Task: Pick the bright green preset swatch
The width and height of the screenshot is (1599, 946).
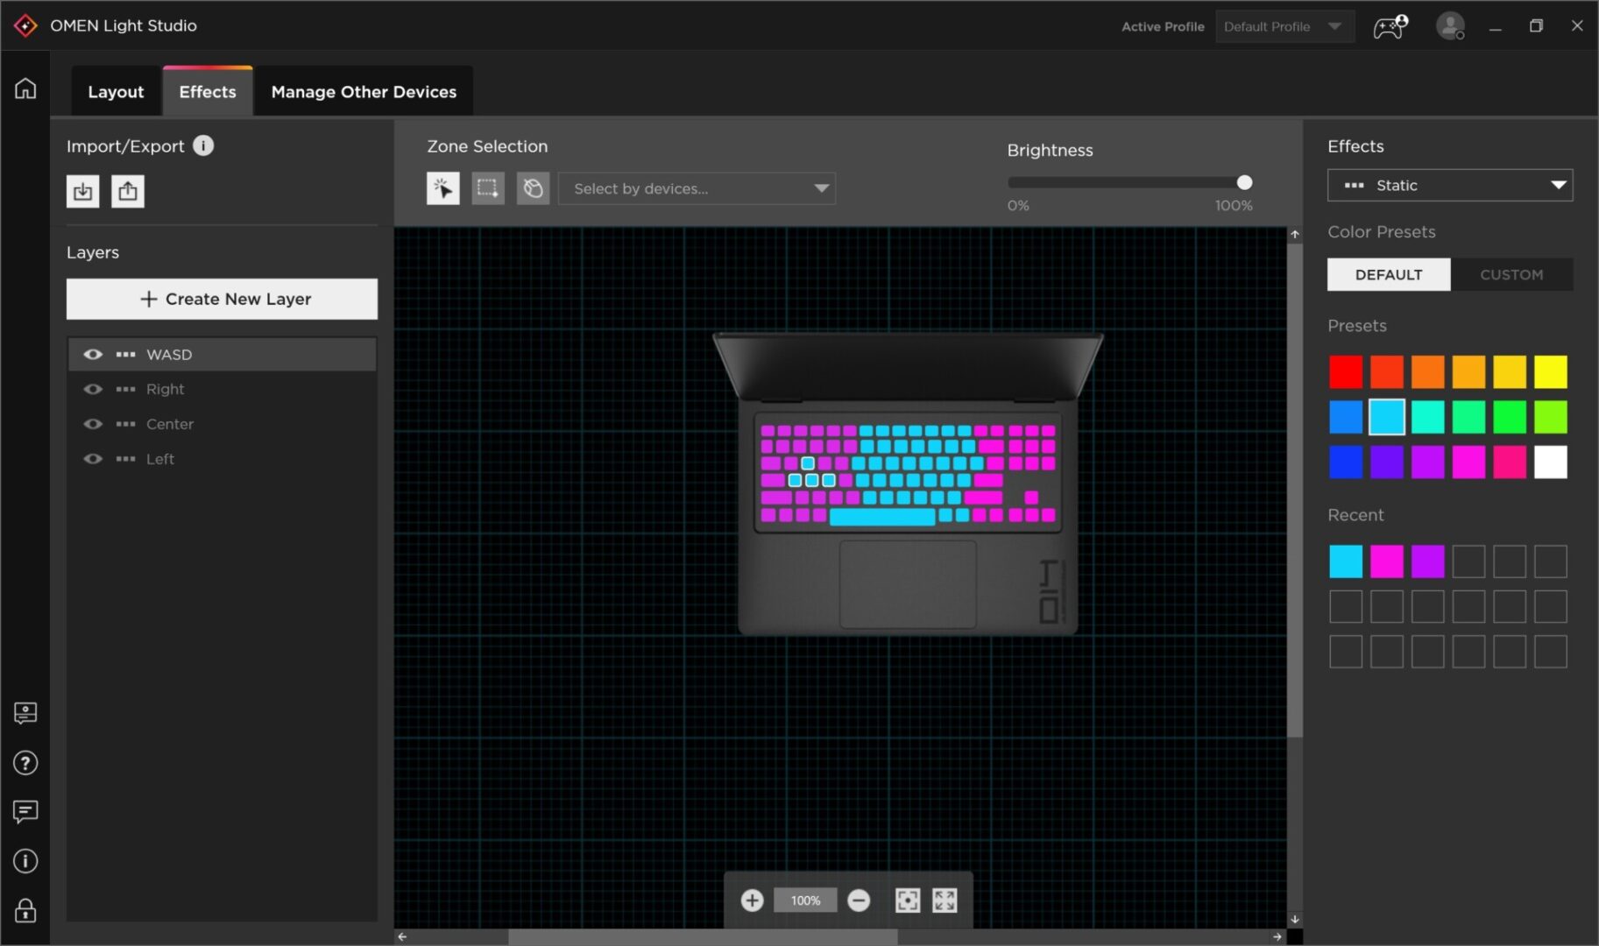Action: coord(1510,417)
